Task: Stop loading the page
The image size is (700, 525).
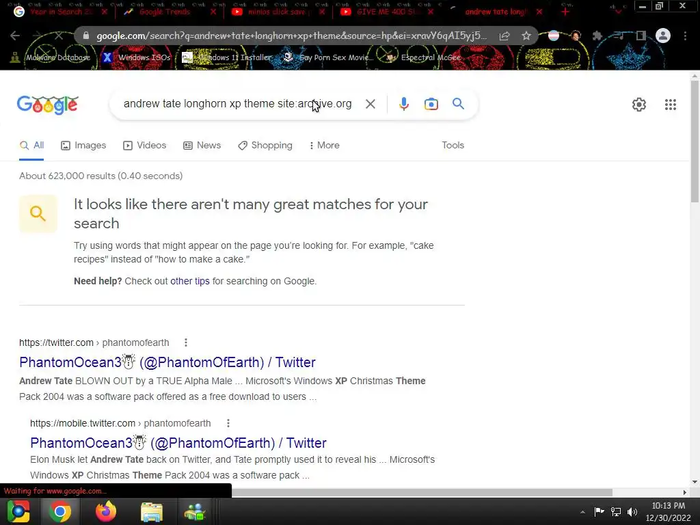Action: 59,36
